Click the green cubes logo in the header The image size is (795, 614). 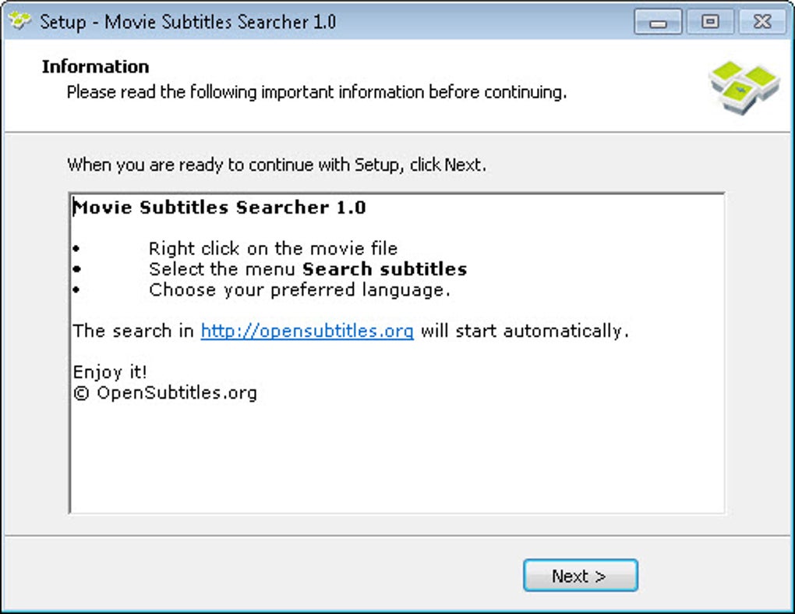(x=743, y=84)
